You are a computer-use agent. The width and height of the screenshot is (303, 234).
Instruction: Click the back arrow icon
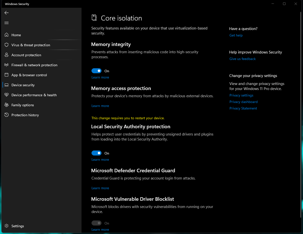point(6,13)
